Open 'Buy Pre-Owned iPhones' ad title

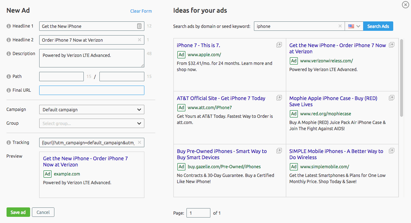[x=222, y=154]
